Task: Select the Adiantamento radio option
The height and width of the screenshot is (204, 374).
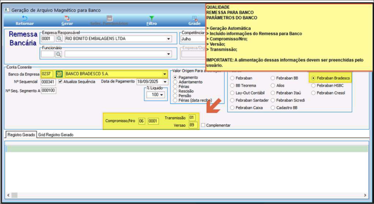Action: 175,82
